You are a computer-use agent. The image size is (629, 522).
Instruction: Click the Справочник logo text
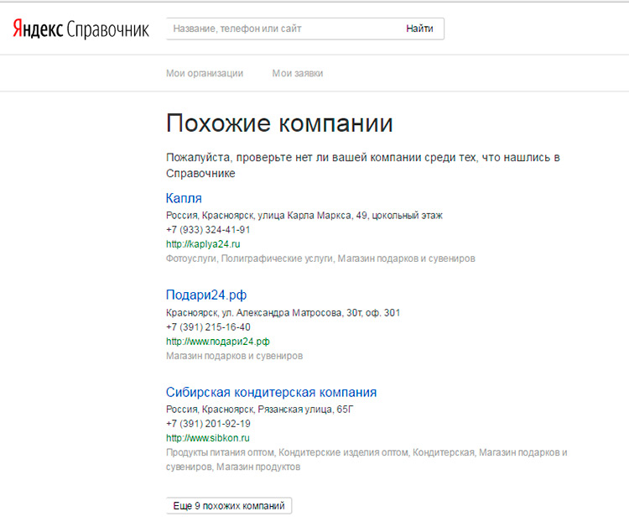[x=107, y=29]
